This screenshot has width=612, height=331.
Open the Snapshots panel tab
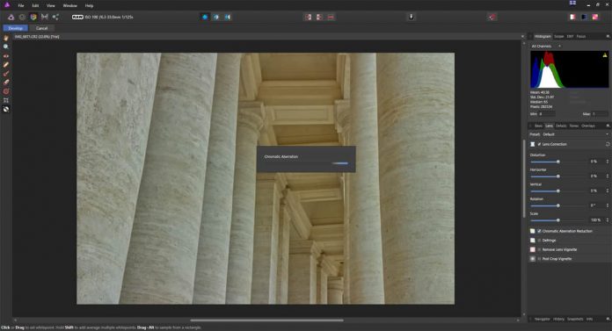pos(575,319)
